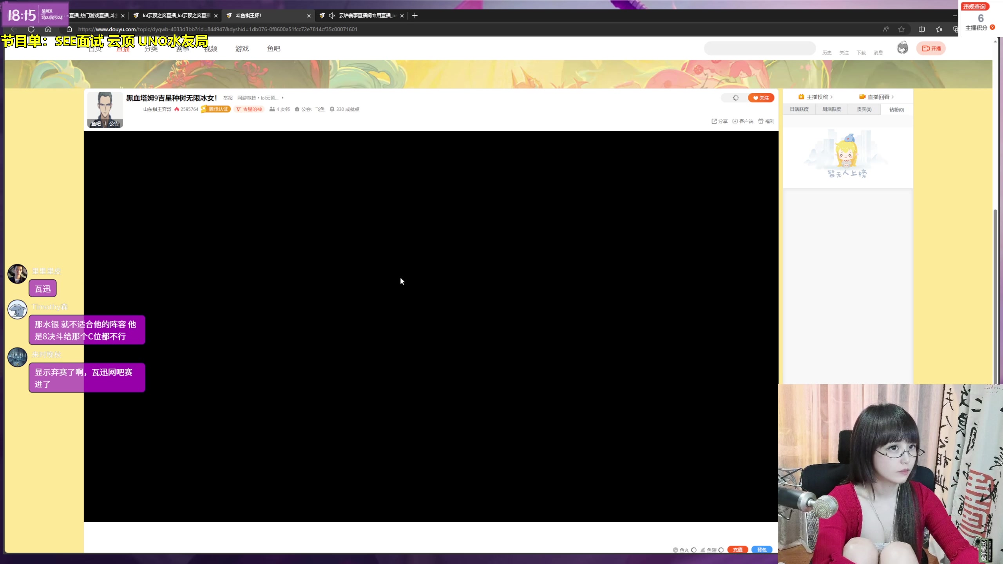Screen dimensions: 1003x564
Task: Select the 贵宾(0) tab
Action: point(864,110)
